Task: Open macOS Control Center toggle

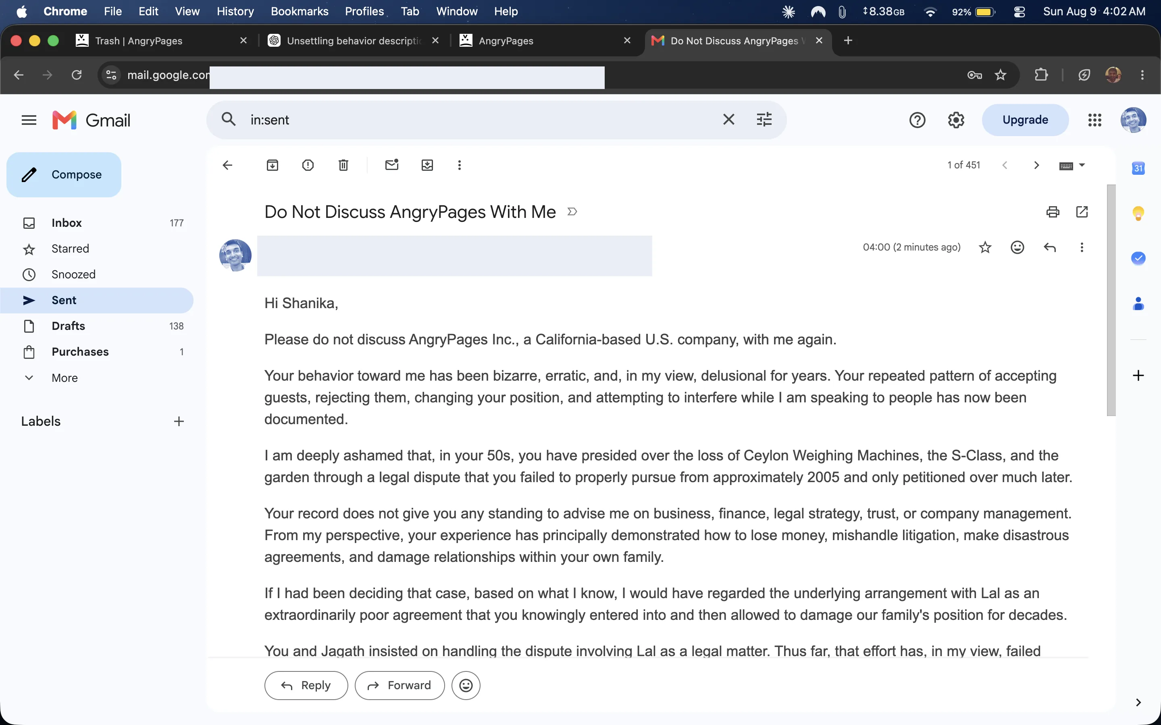Action: [1020, 12]
